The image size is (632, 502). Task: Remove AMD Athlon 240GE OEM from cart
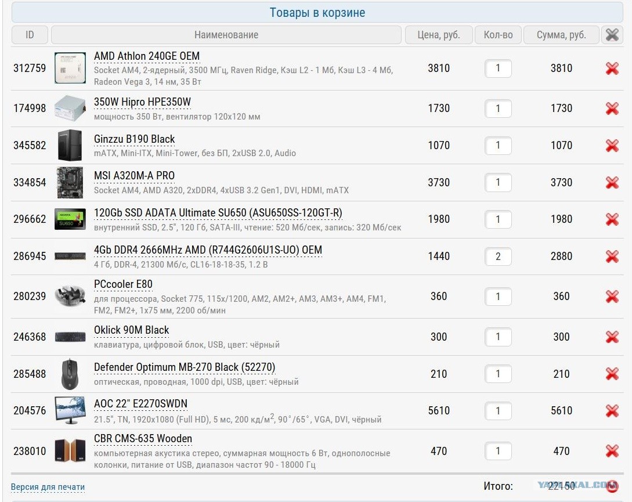pos(612,68)
